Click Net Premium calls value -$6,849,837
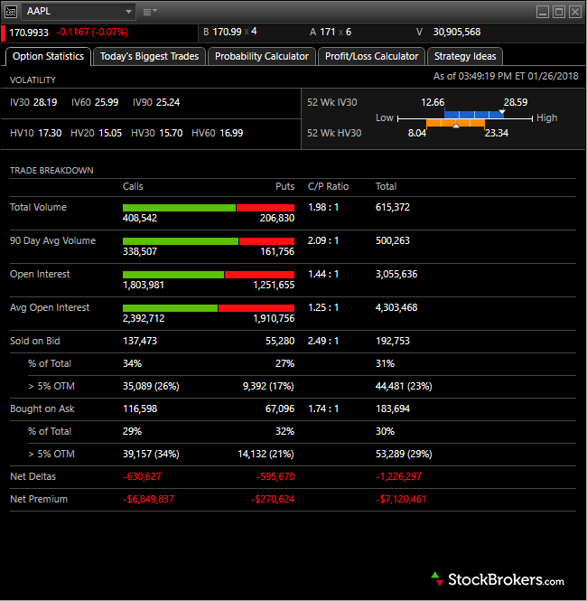Image resolution: width=587 pixels, height=601 pixels. pyautogui.click(x=149, y=500)
